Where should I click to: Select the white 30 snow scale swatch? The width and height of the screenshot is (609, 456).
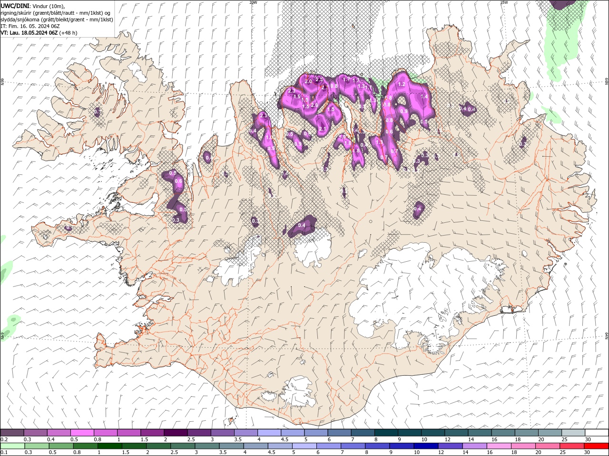point(597,433)
